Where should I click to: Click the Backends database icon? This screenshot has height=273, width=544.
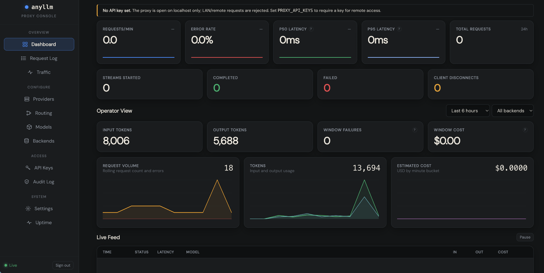pyautogui.click(x=27, y=141)
